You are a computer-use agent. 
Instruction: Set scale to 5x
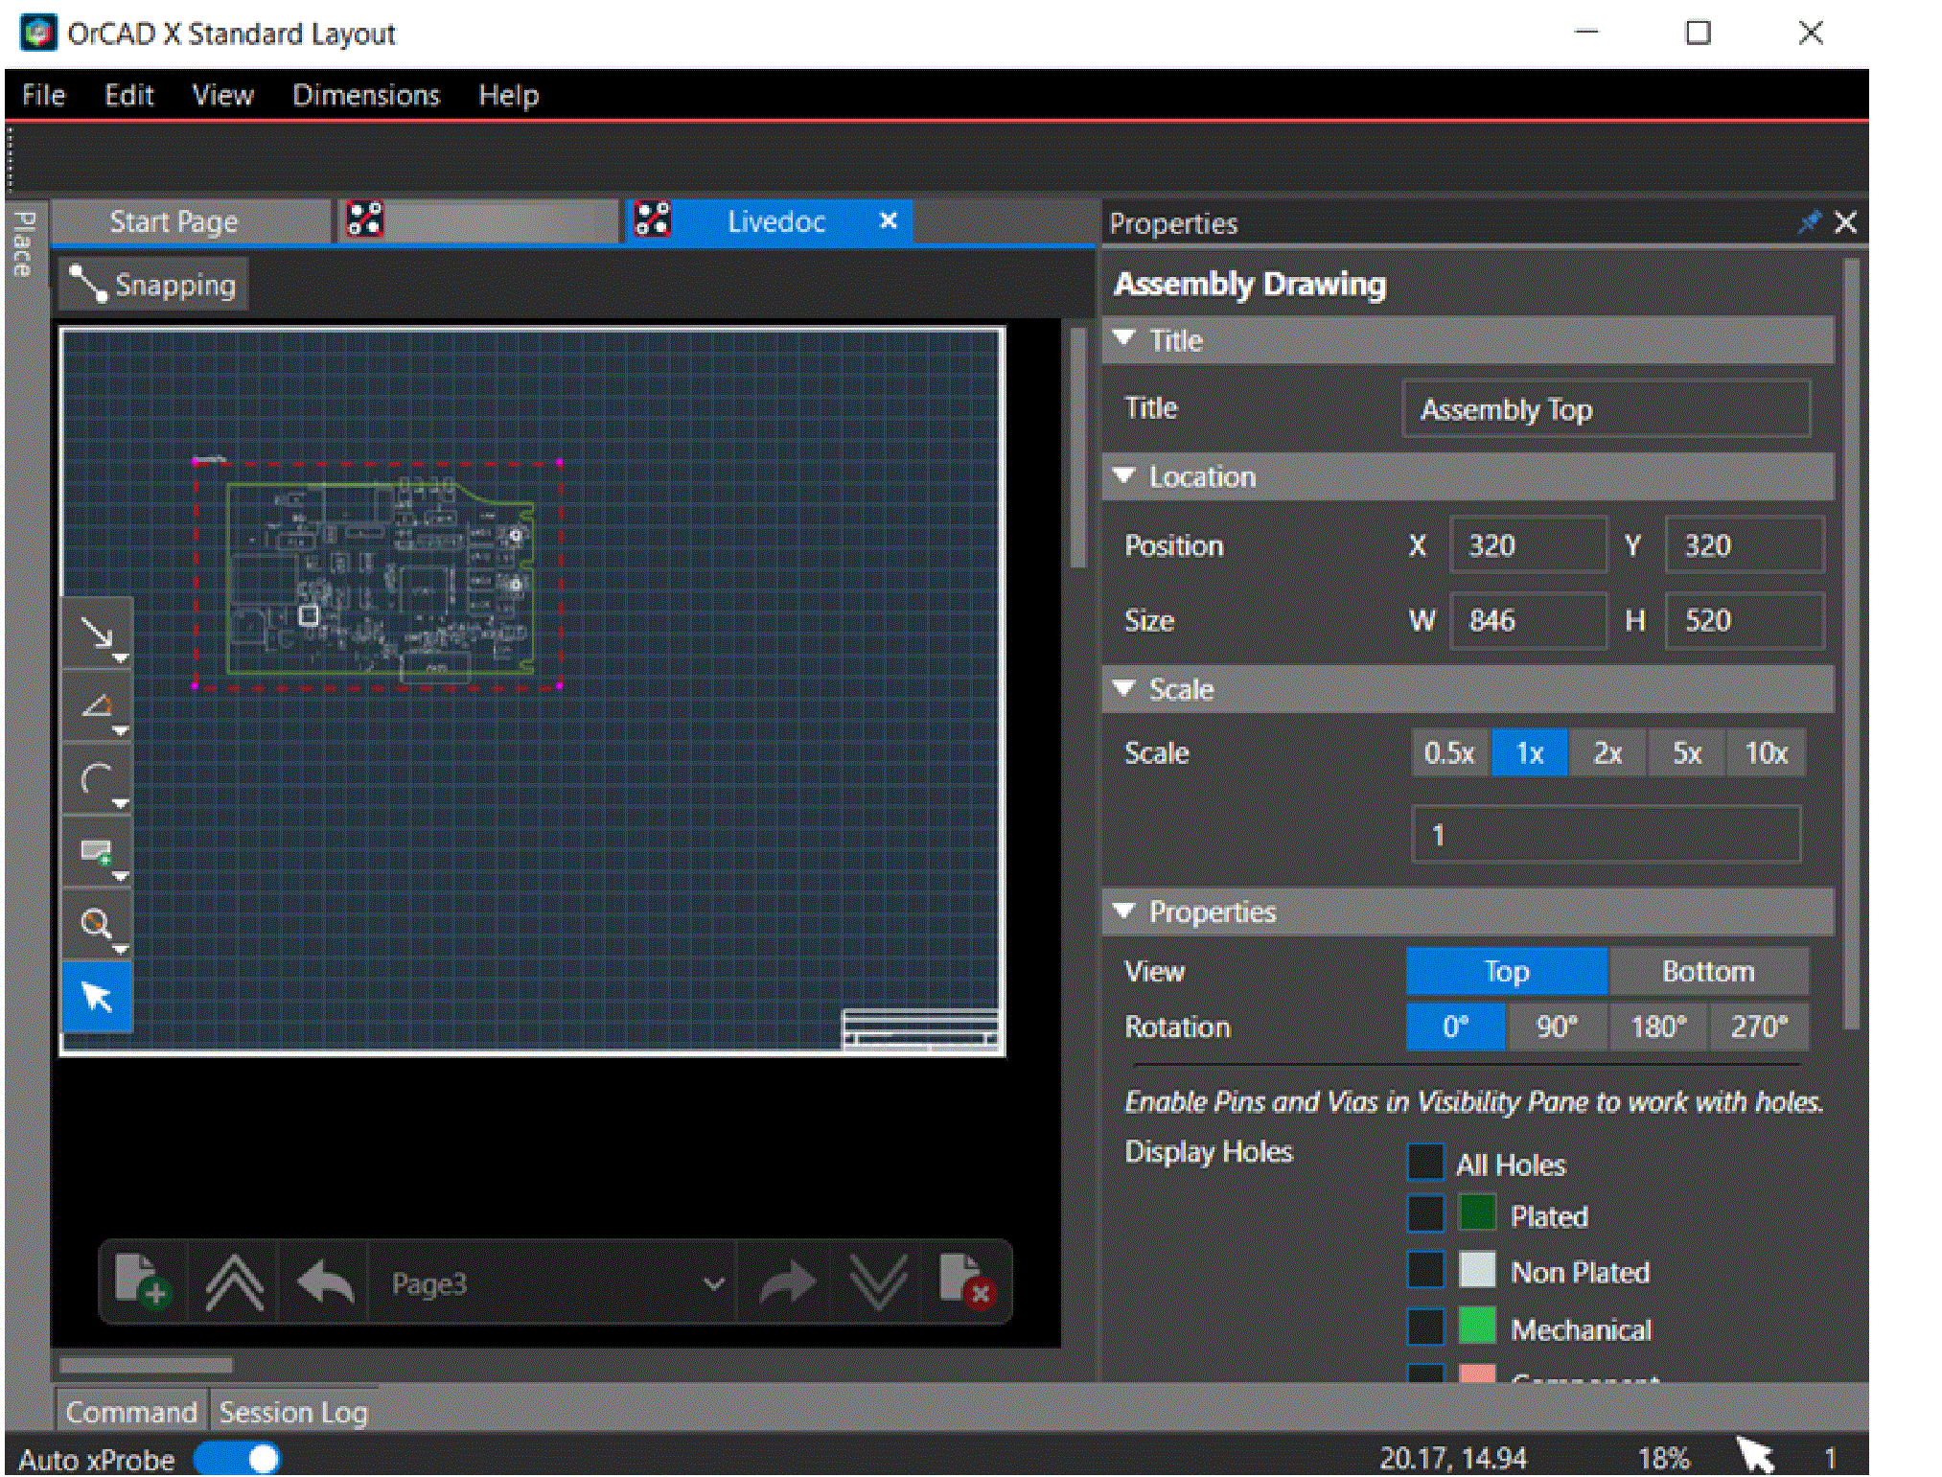click(1687, 752)
